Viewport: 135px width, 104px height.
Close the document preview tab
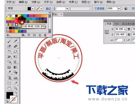tap(61, 14)
